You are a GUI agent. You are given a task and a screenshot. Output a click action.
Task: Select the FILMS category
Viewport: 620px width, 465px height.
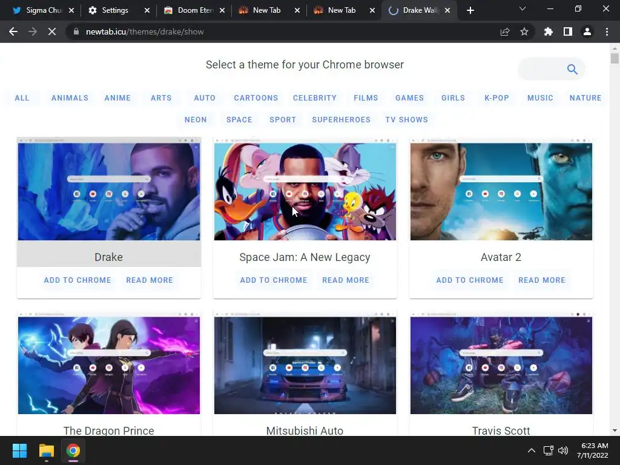(366, 97)
